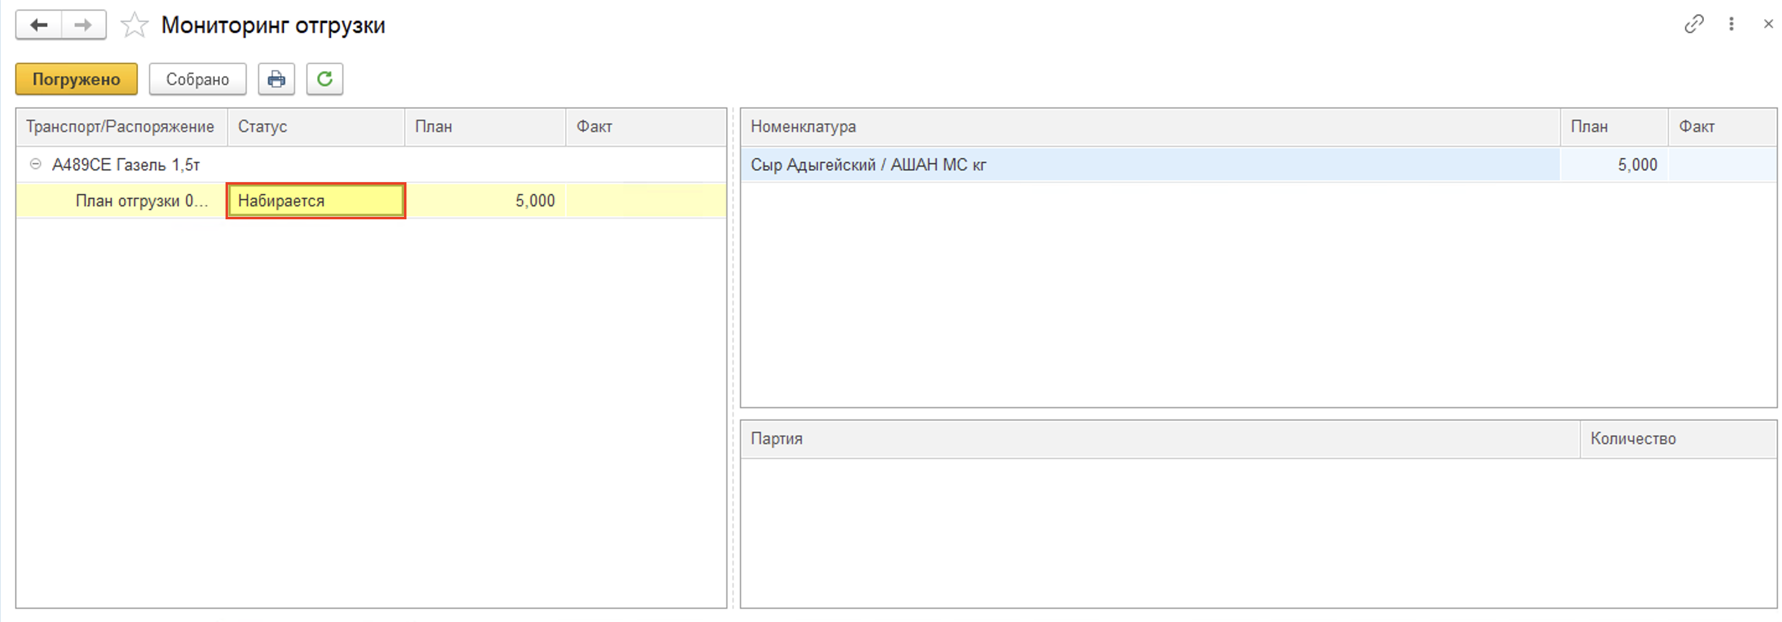1782x622 pixels.
Task: Select Сыр Адыгейский / АШАН МС кг row
Action: tap(868, 165)
